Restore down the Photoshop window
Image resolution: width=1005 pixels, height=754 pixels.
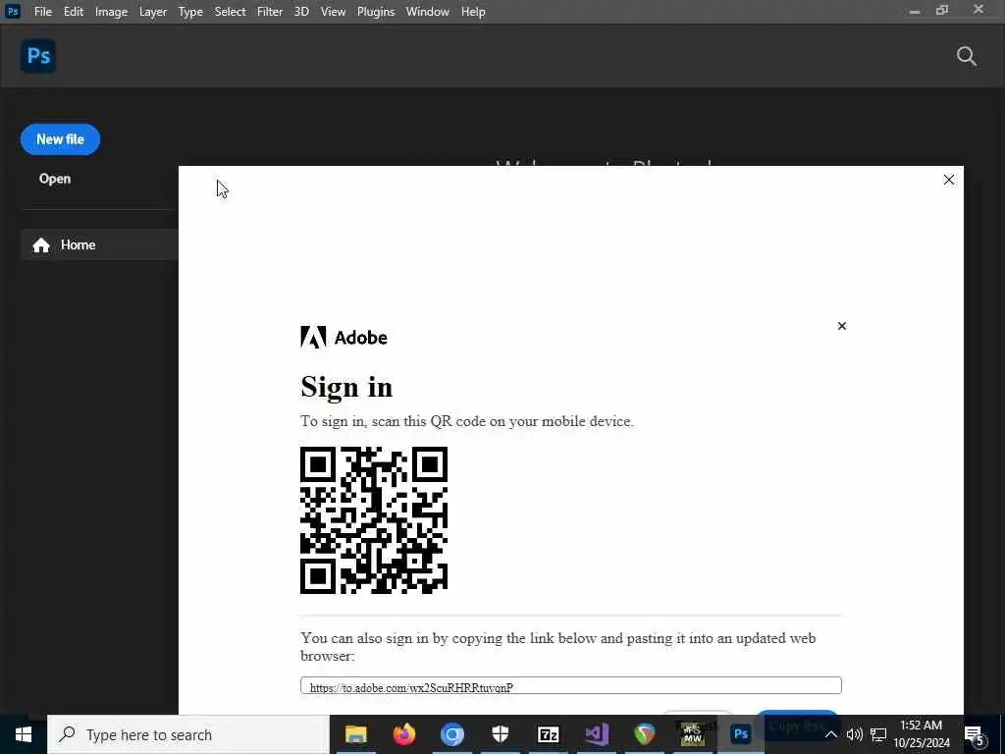(942, 10)
